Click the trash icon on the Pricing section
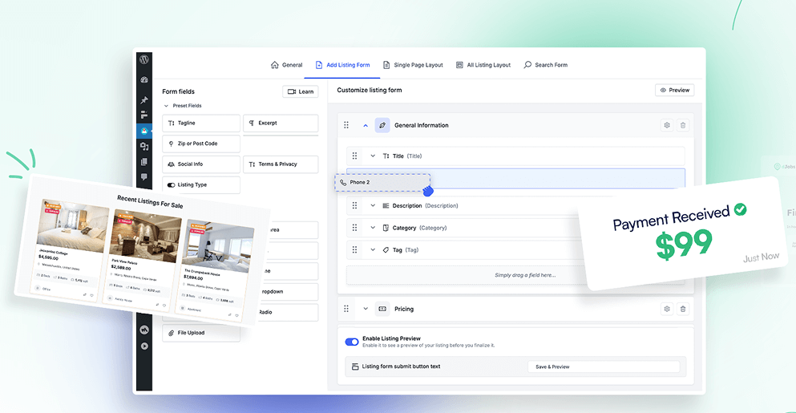Screen dimensions: 796x413 pyautogui.click(x=683, y=309)
